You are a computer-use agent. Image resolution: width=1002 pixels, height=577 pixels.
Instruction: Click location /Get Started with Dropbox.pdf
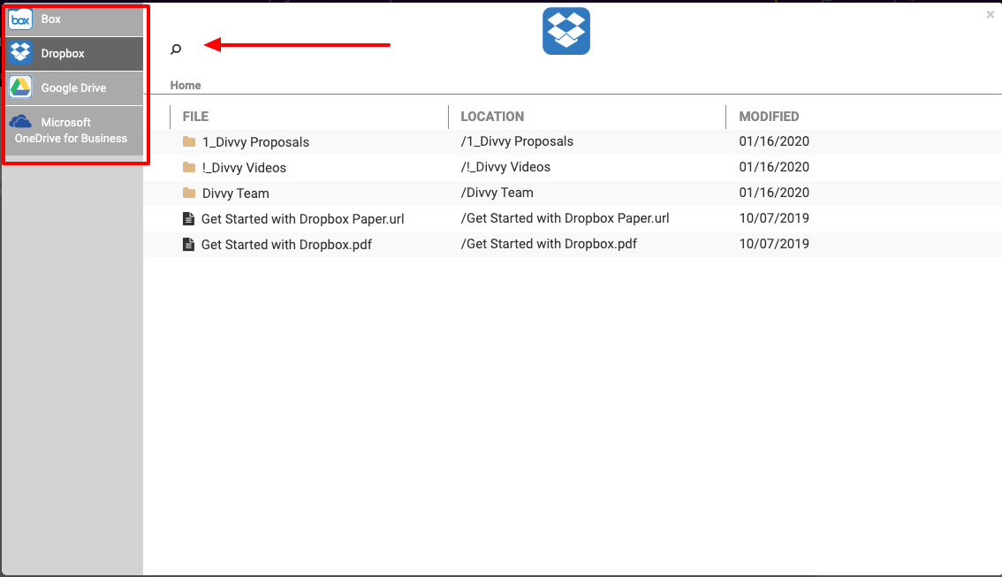549,244
